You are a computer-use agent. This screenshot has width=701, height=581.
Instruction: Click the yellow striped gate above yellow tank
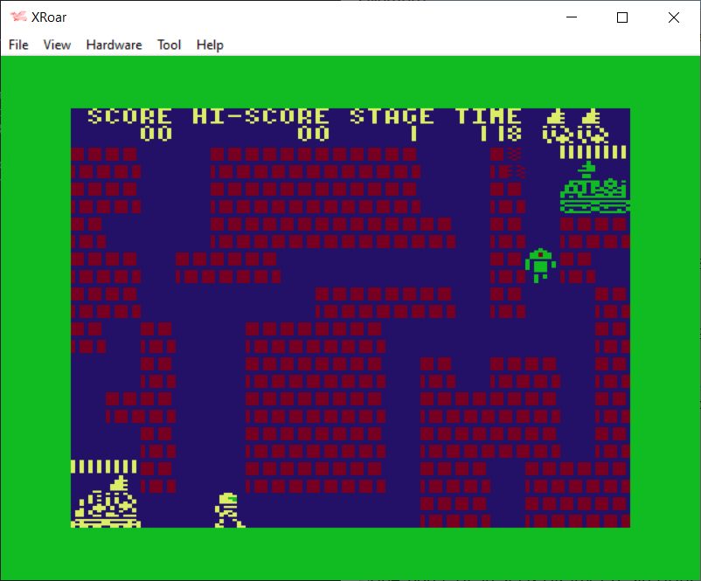104,467
